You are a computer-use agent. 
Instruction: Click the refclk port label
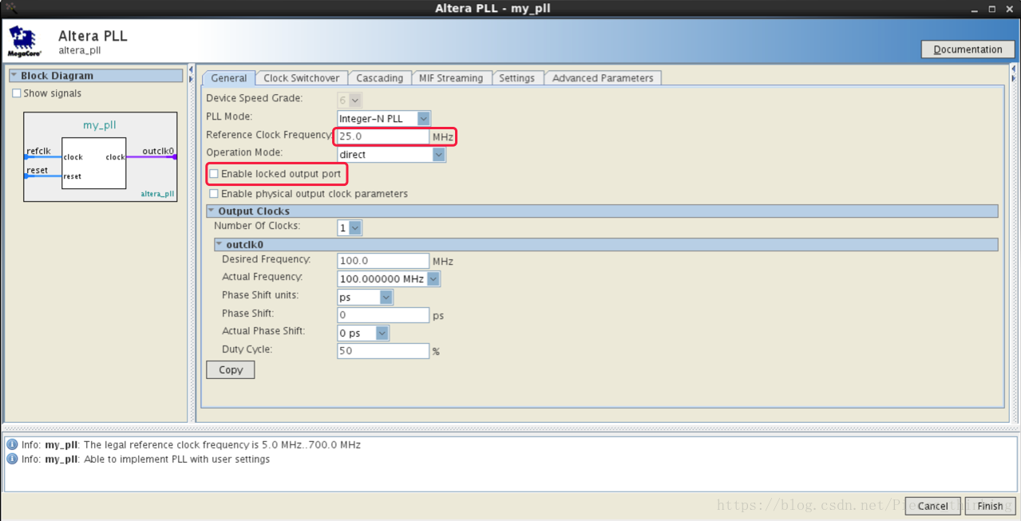38,151
